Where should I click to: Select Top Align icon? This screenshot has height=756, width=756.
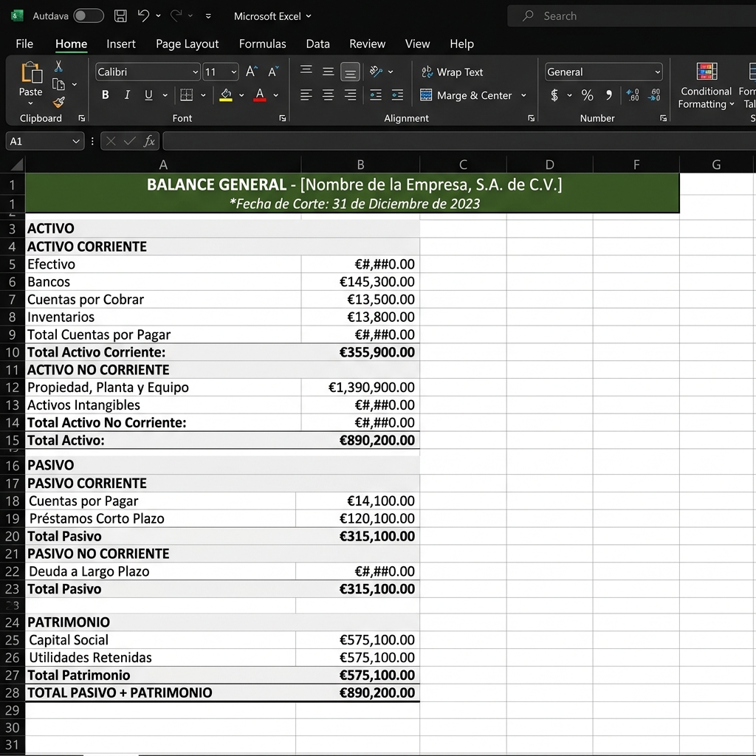tap(306, 70)
